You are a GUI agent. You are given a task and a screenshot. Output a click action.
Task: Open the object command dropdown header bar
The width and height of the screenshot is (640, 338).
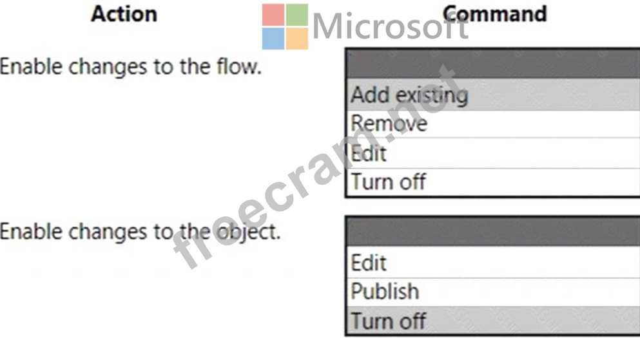tap(493, 232)
